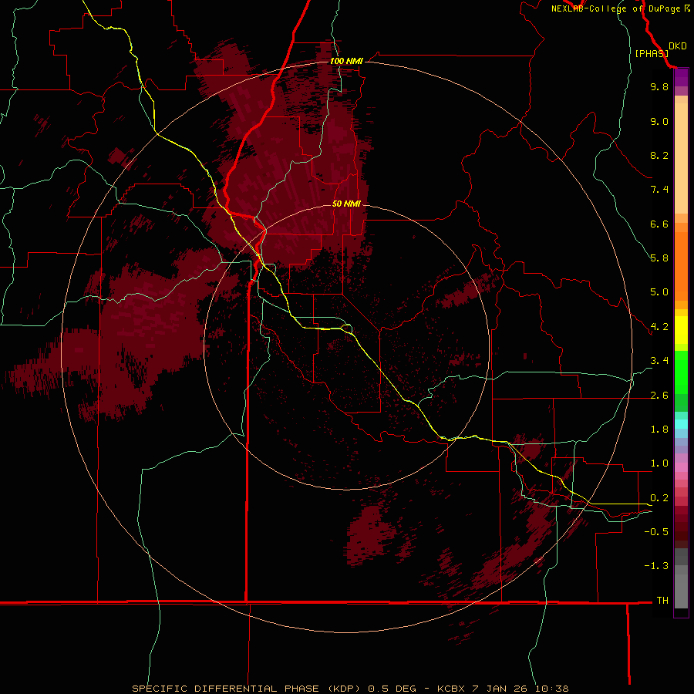Click the 2.6 scale label
Viewport: 694px width, 694px height.
(659, 396)
